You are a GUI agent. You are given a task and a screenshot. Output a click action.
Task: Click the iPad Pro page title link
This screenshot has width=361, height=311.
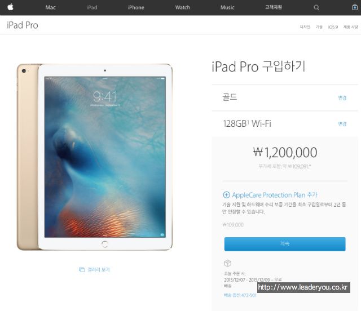pos(23,25)
